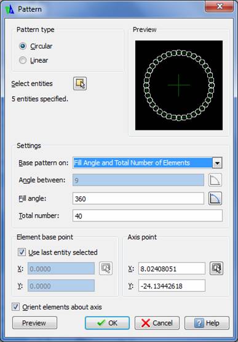Click the Pattern dialog title bar icon
The width and height of the screenshot is (238, 342).
tap(9, 10)
